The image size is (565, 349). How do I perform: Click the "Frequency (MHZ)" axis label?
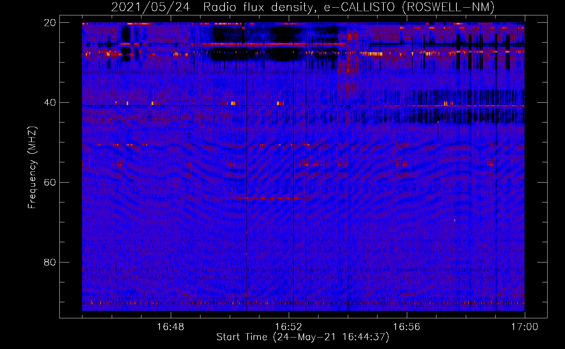(x=32, y=168)
